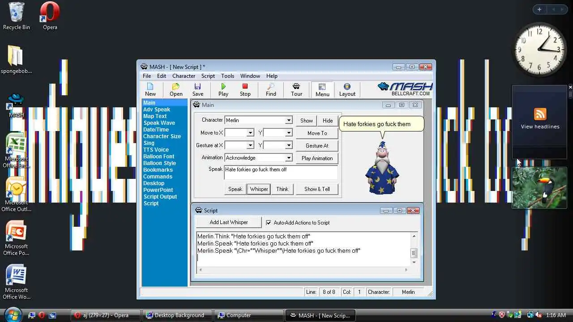Select Adv Speak in the sidebar list

click(x=157, y=110)
